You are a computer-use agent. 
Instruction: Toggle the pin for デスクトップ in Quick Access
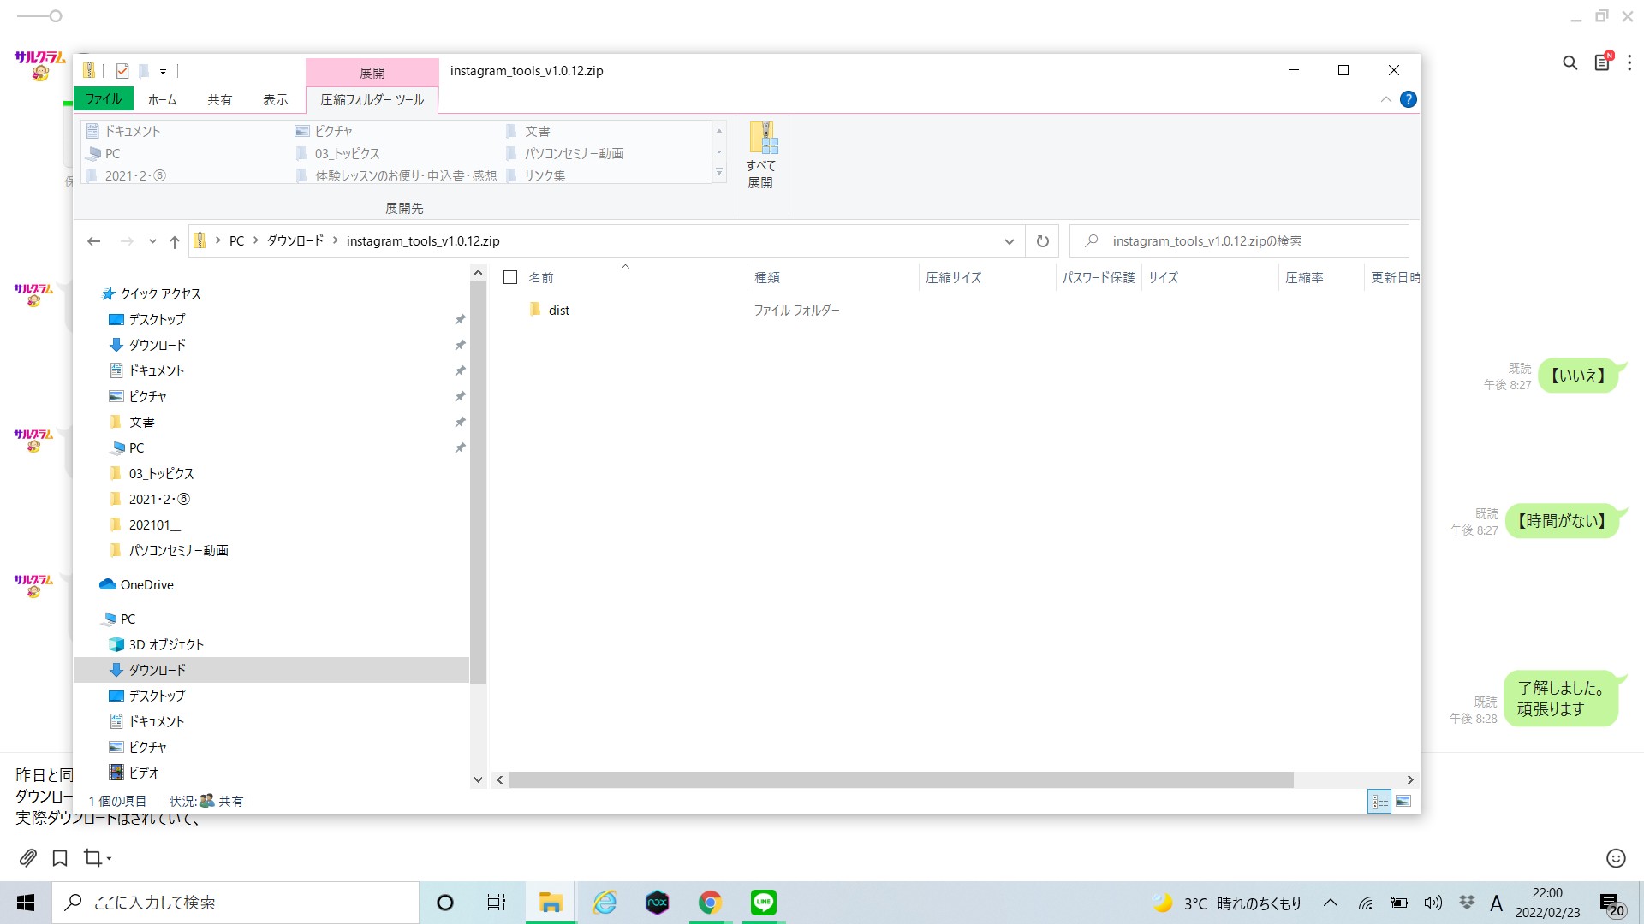tap(460, 319)
